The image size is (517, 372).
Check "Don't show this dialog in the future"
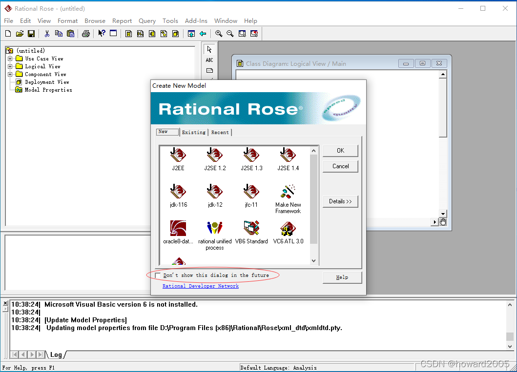tap(158, 275)
